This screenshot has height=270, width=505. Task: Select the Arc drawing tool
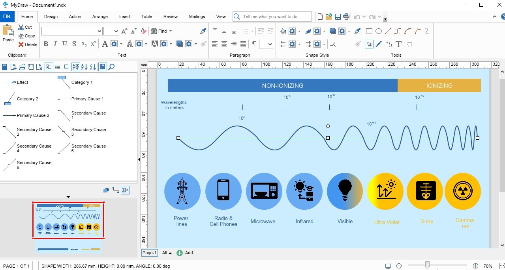point(408,31)
